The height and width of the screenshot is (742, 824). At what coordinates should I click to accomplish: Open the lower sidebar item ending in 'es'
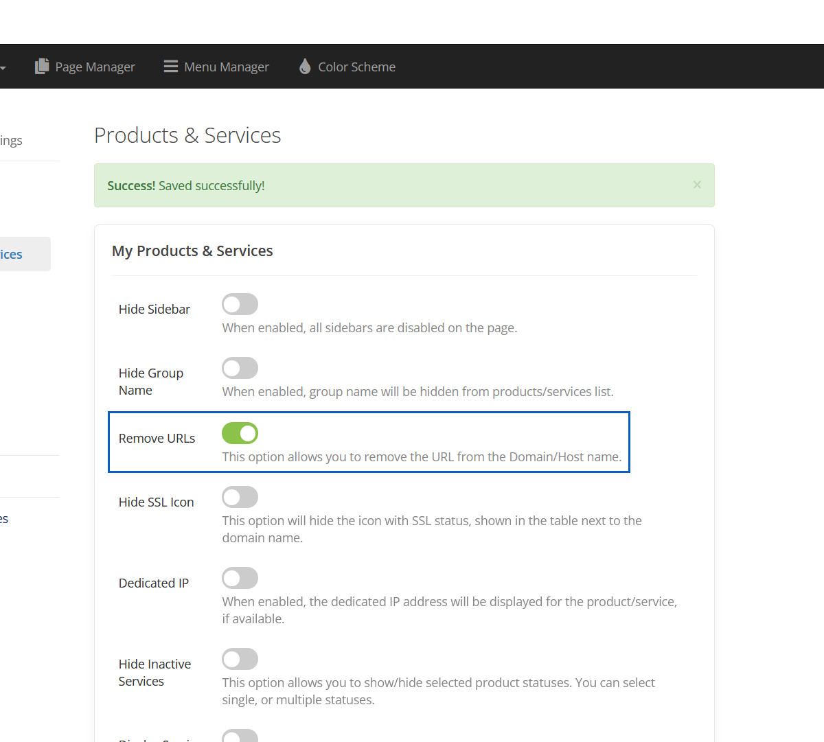point(4,519)
